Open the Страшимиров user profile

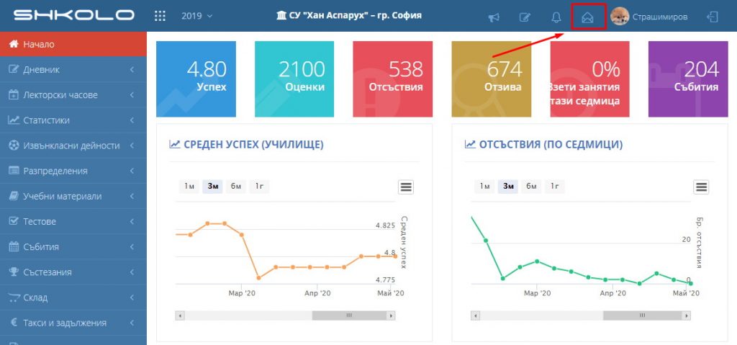(x=648, y=17)
